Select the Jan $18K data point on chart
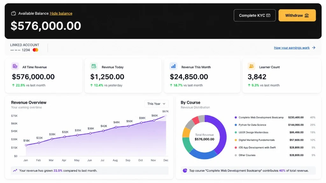Image resolution: width=326 pixels, height=183 pixels. coord(26,145)
